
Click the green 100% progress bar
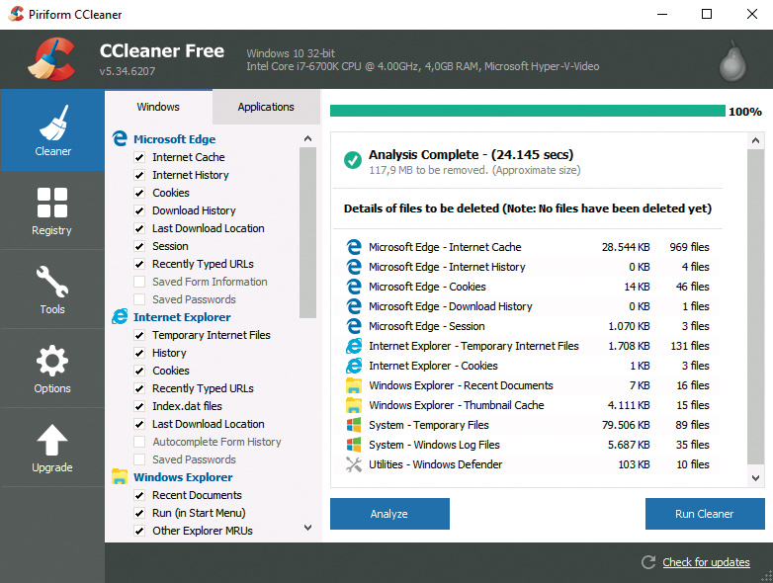tap(528, 111)
